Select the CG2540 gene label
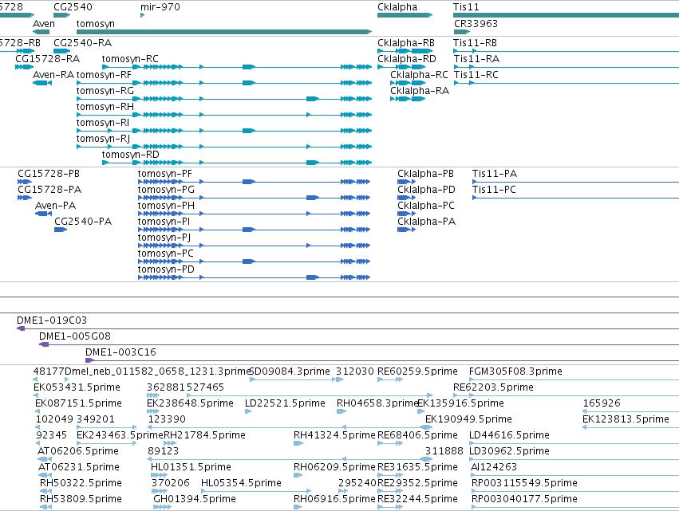The image size is (679, 511). (x=73, y=7)
